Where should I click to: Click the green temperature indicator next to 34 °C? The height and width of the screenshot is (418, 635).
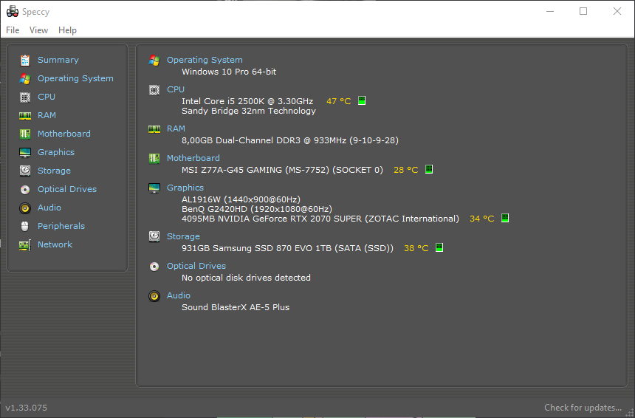point(505,218)
